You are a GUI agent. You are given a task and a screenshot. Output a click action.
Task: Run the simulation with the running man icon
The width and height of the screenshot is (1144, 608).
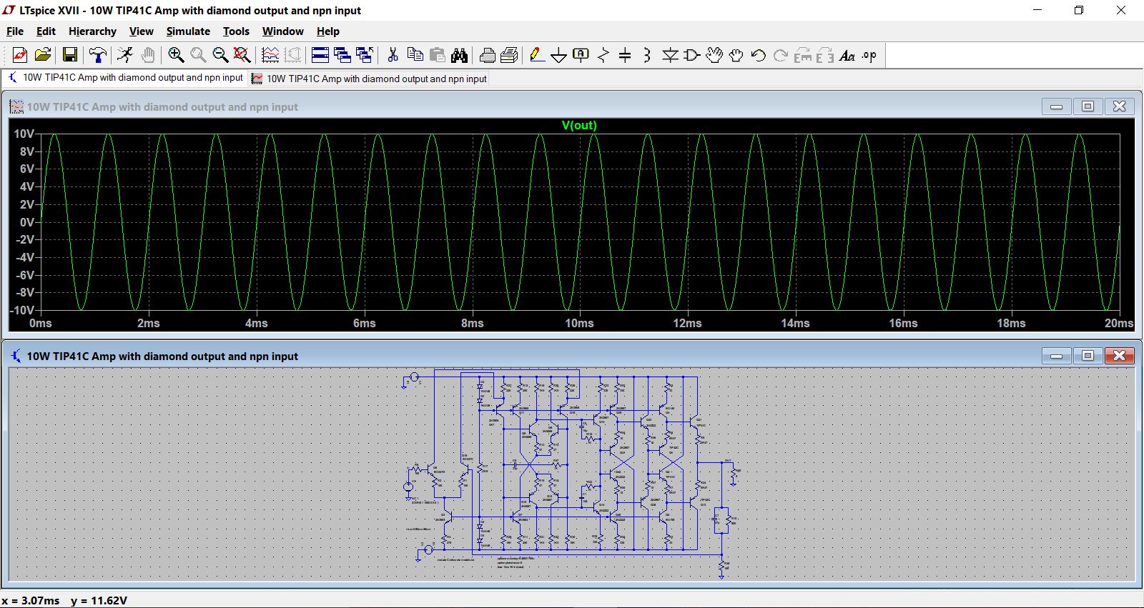click(125, 55)
